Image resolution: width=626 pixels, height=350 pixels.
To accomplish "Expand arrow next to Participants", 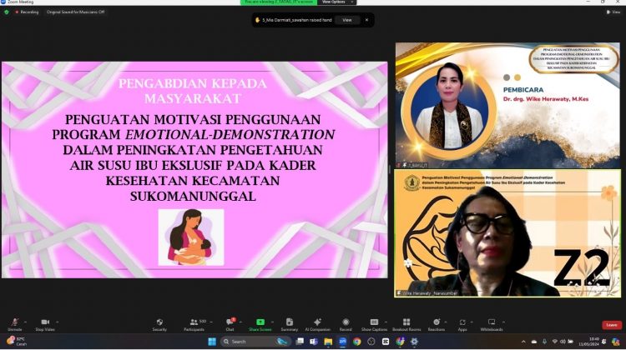I will (x=211, y=322).
